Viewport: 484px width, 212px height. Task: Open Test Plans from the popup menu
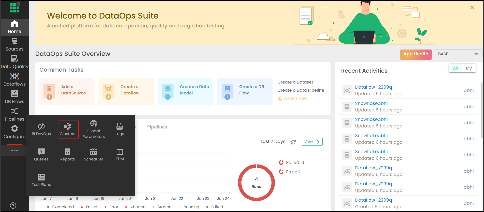pyautogui.click(x=41, y=180)
